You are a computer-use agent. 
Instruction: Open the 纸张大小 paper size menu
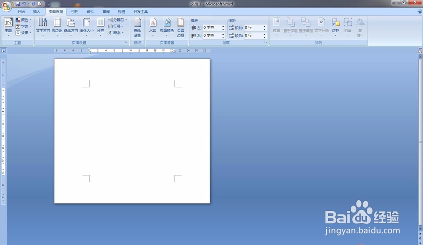click(87, 27)
